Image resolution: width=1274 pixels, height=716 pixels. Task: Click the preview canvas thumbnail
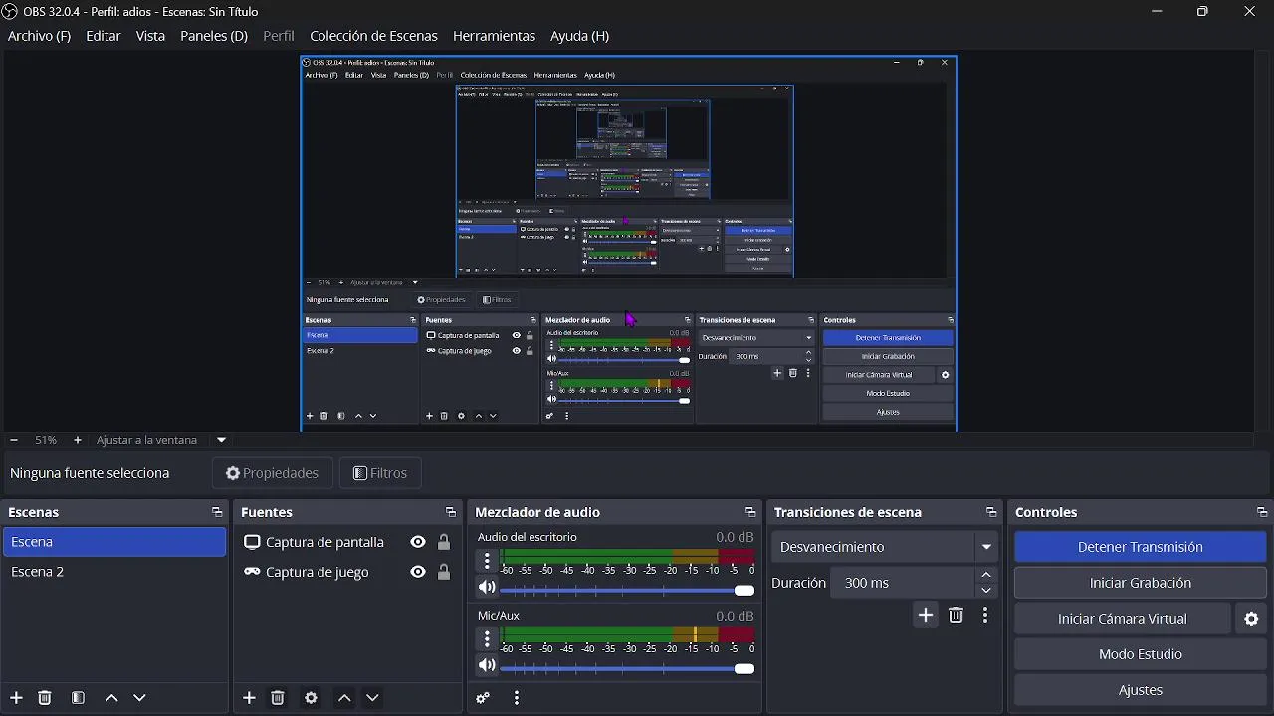(x=629, y=243)
